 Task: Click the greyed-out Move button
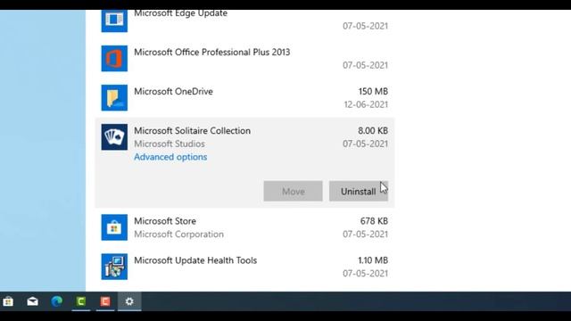(x=294, y=191)
